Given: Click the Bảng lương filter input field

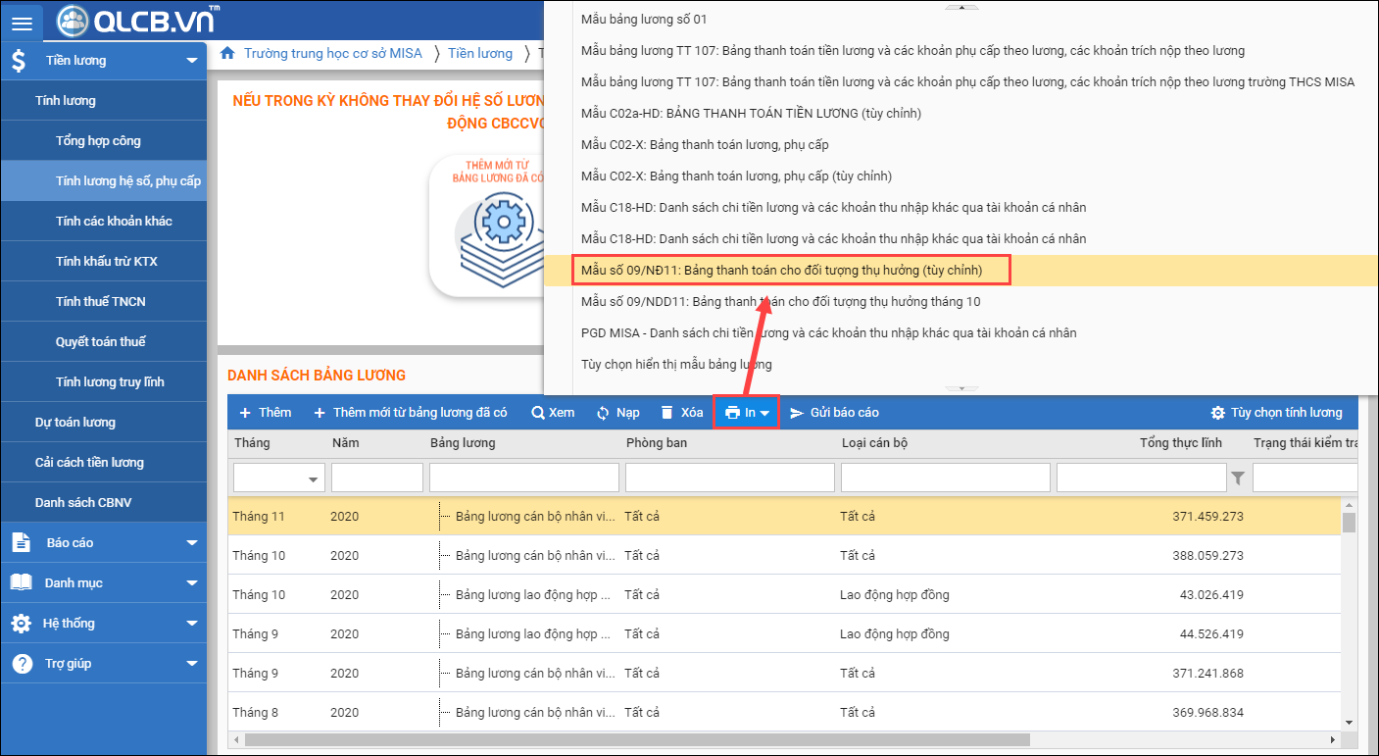Looking at the screenshot, I should (523, 478).
